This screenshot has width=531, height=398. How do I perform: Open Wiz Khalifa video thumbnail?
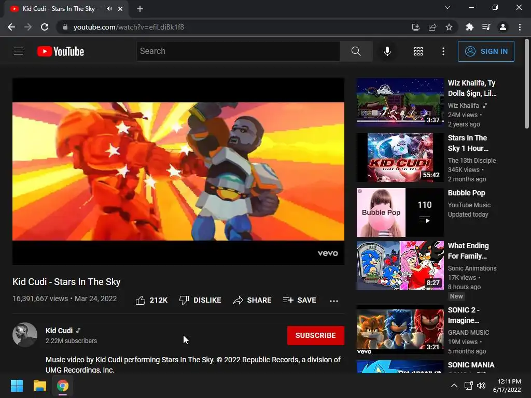tap(400, 102)
